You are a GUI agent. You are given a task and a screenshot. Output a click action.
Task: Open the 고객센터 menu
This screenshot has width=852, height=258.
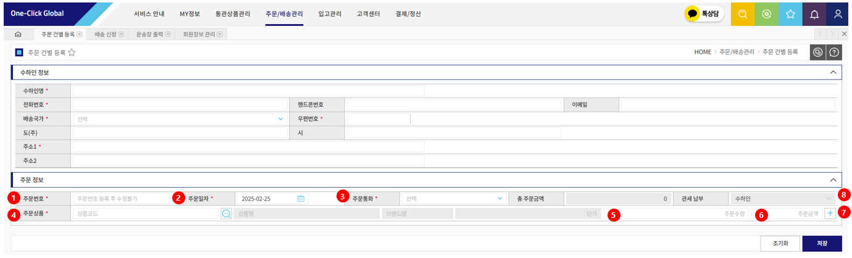coord(368,14)
